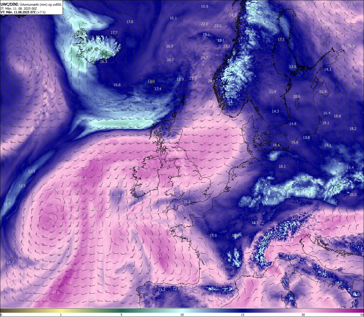Click the 42.5 value in Bay of Biscay

point(161,256)
